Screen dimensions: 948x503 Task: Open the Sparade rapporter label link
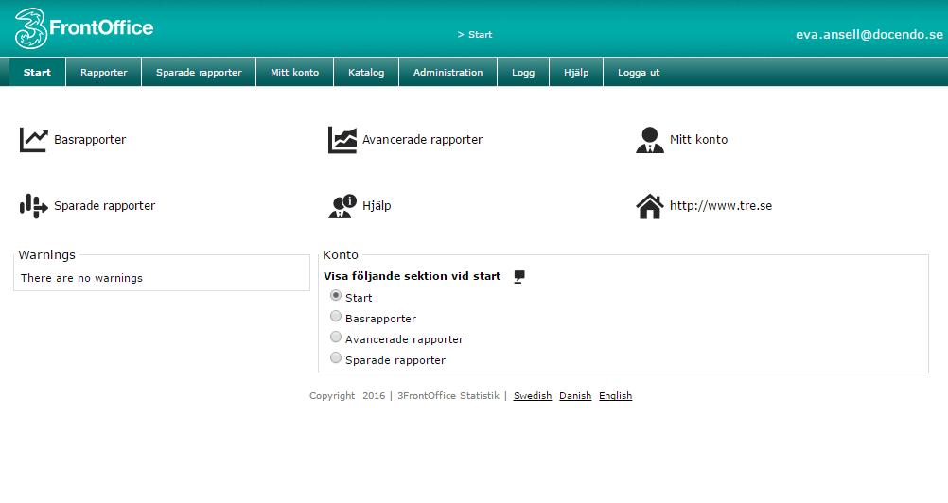point(105,206)
